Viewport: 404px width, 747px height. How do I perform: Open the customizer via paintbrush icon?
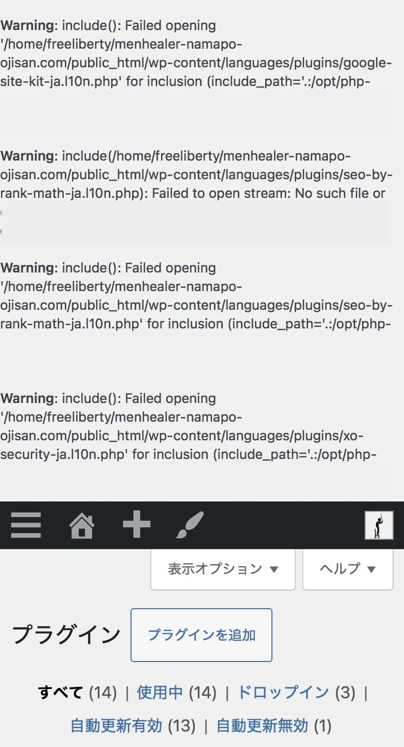pos(190,525)
